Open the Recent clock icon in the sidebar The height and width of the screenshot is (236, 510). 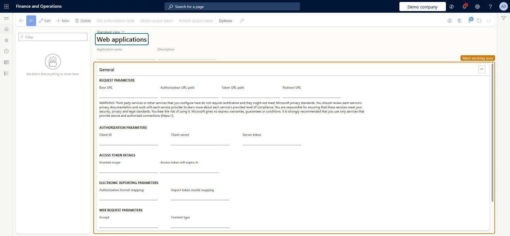tap(6, 51)
